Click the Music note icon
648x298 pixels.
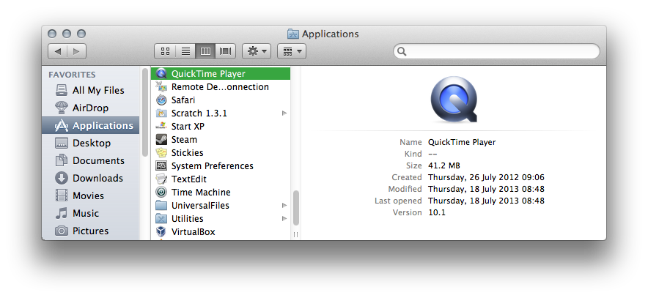click(62, 213)
